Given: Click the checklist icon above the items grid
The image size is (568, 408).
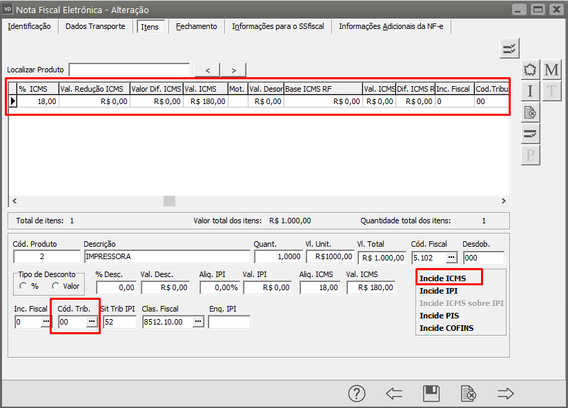Looking at the screenshot, I should click(x=509, y=48).
